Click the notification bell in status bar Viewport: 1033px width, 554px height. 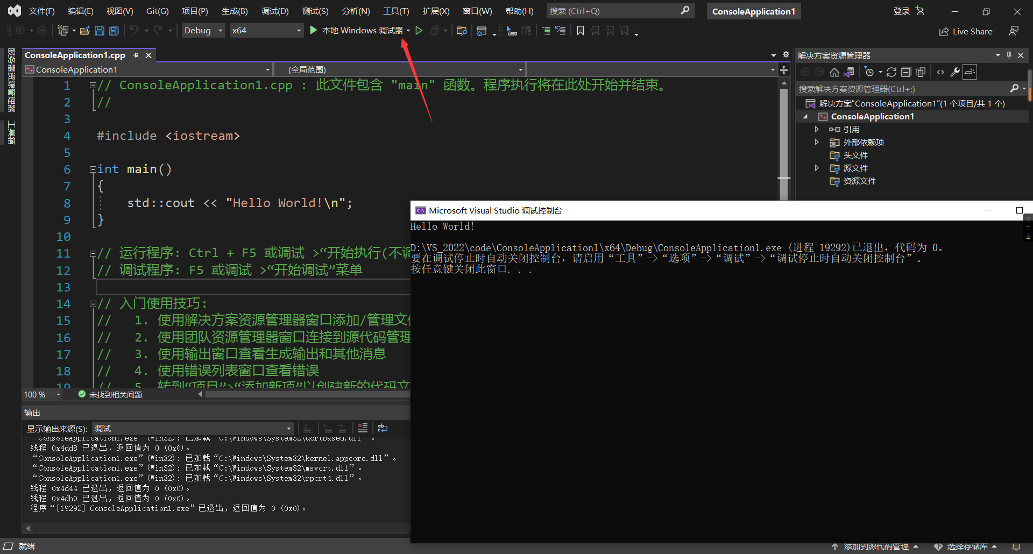point(1016,546)
